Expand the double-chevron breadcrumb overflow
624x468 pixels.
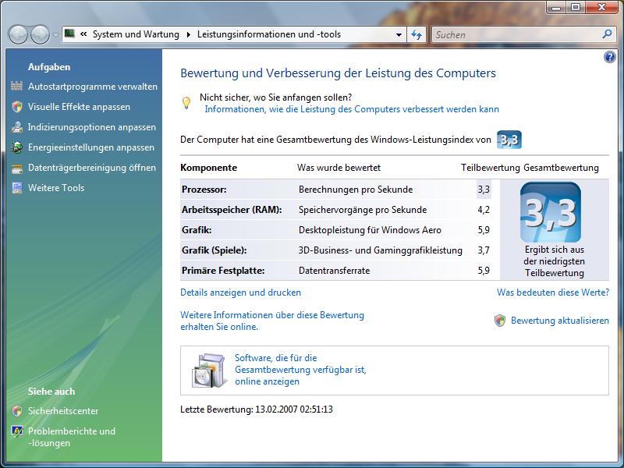coord(83,34)
